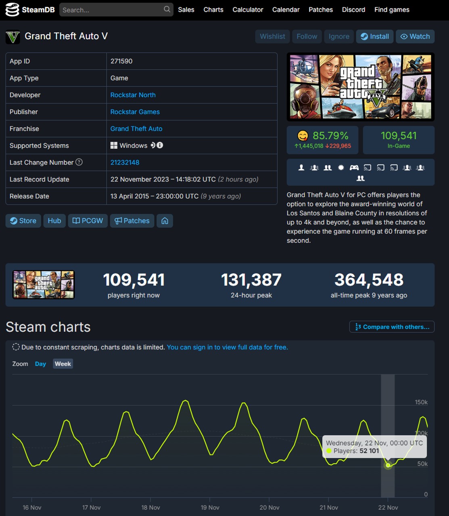Set chart zoom to Week

point(63,364)
